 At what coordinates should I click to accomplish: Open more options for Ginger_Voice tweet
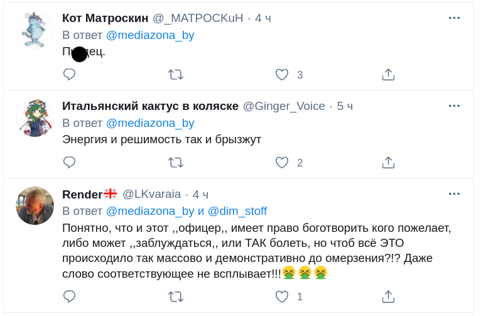click(x=454, y=106)
